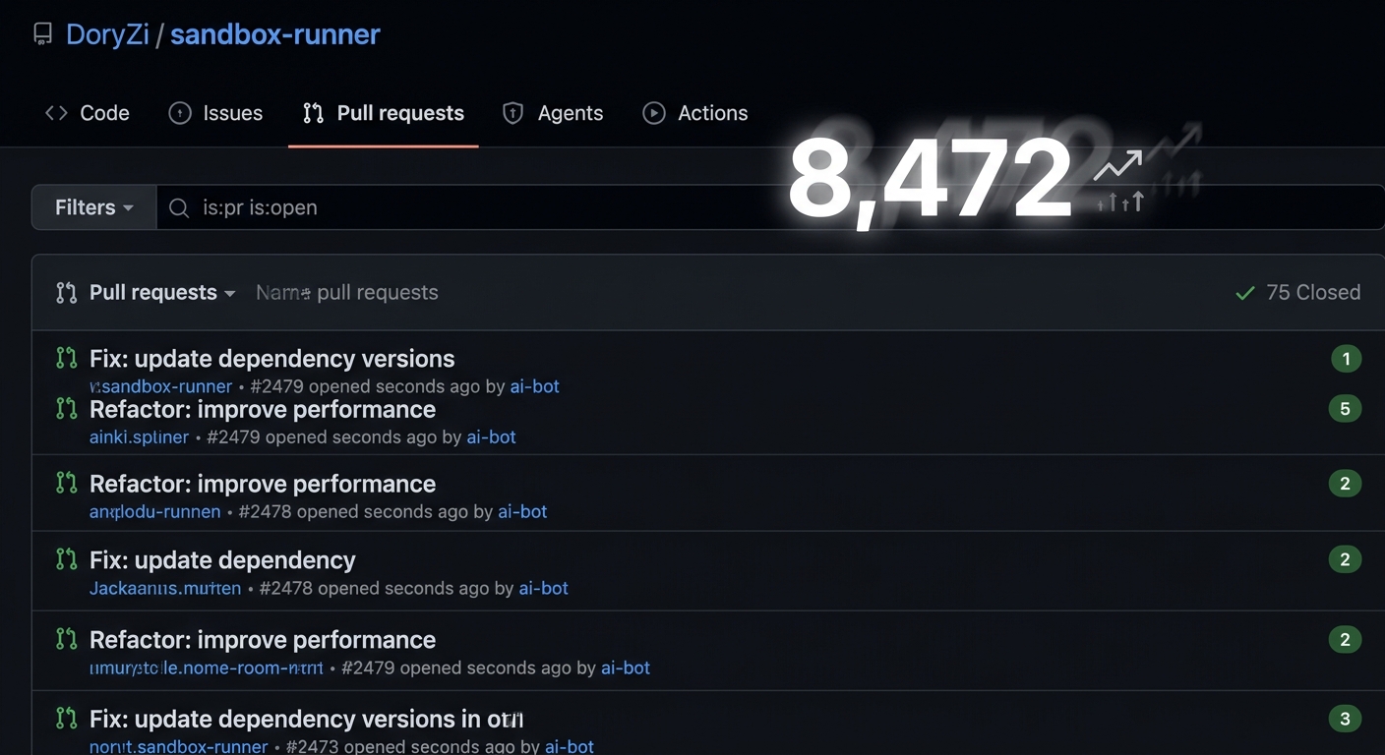The image size is (1385, 755).
Task: Click count badge 2 in anqlodu-runnen row
Action: pyautogui.click(x=1346, y=484)
